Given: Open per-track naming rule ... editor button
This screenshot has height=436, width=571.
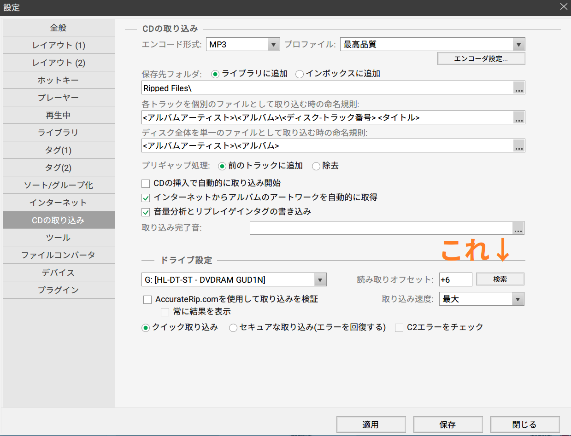Looking at the screenshot, I should point(519,117).
